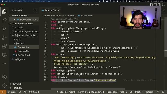Click Ln 19, Col 2 cursor position
Image resolution: width=167 pixels, height=94 pixels.
pyautogui.click(x=91, y=92)
